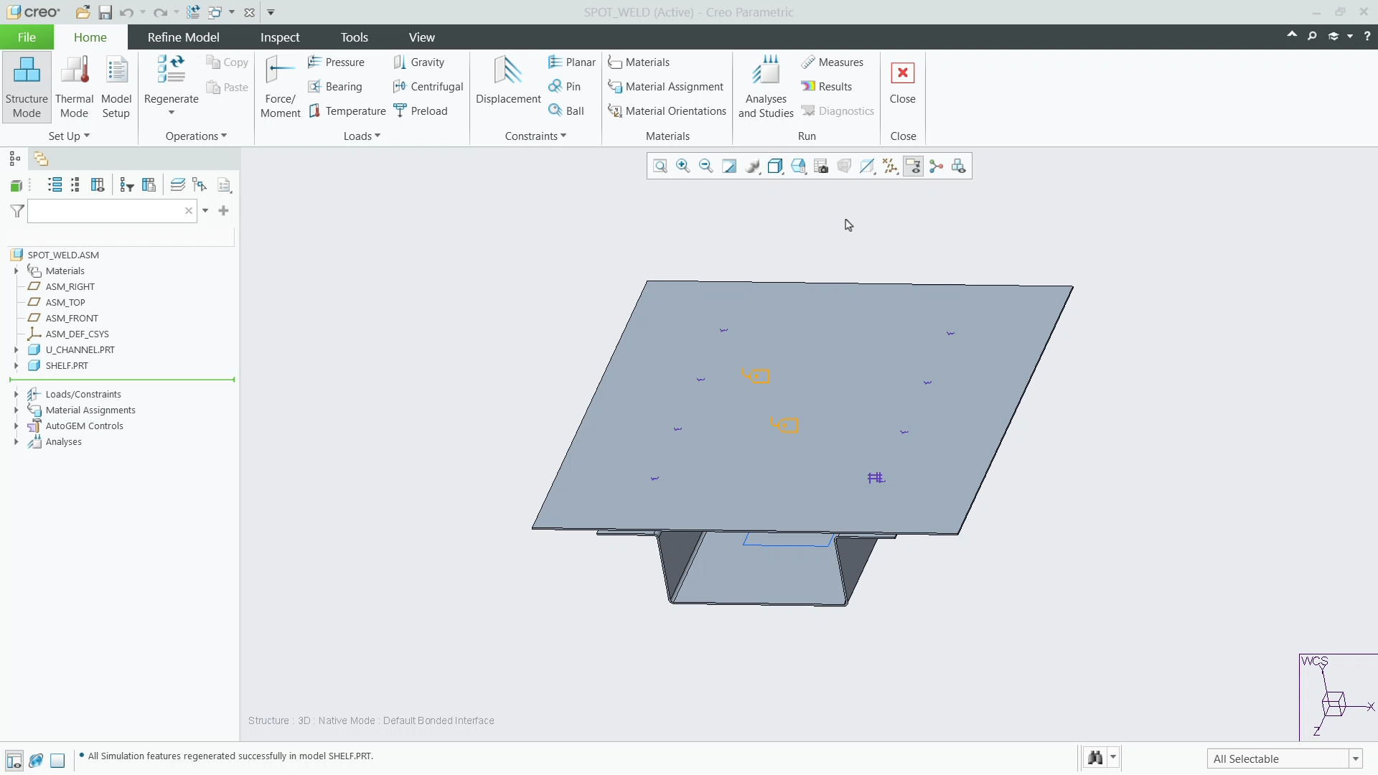Open the All Selectable filter dropdown
Image resolution: width=1378 pixels, height=775 pixels.
pyautogui.click(x=1356, y=758)
